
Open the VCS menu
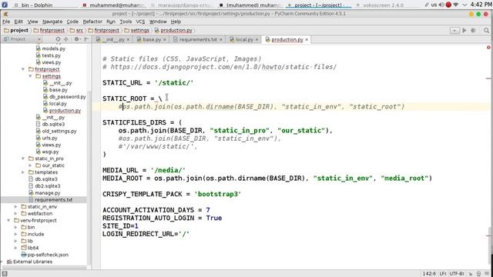[x=140, y=22]
